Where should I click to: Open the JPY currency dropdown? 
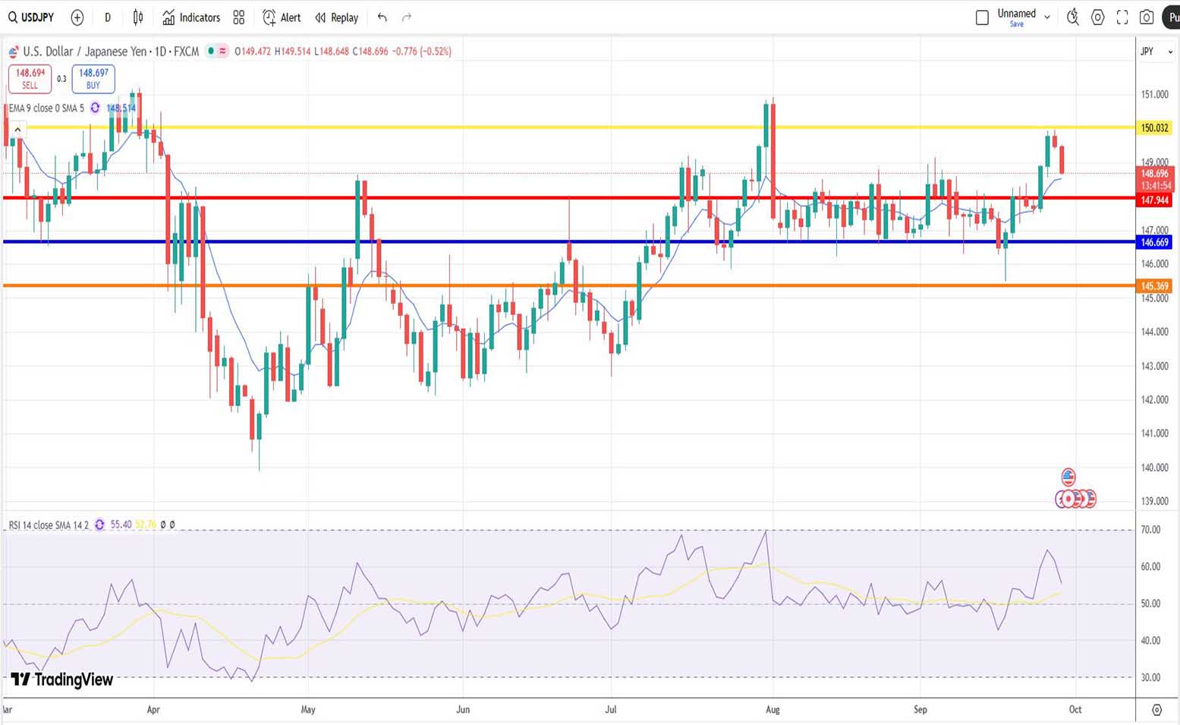pos(1156,52)
